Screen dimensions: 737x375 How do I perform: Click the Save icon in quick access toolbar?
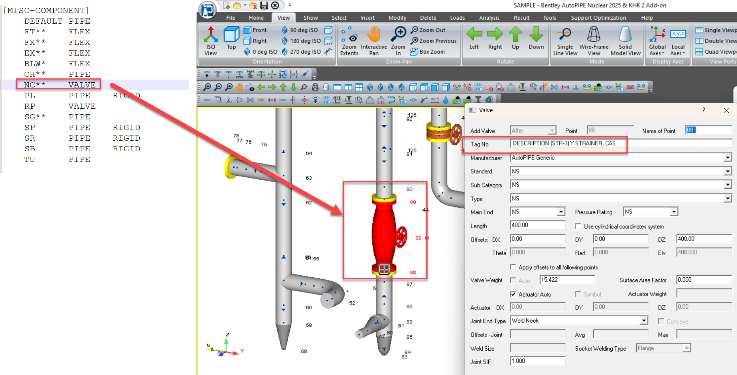pyautogui.click(x=264, y=6)
